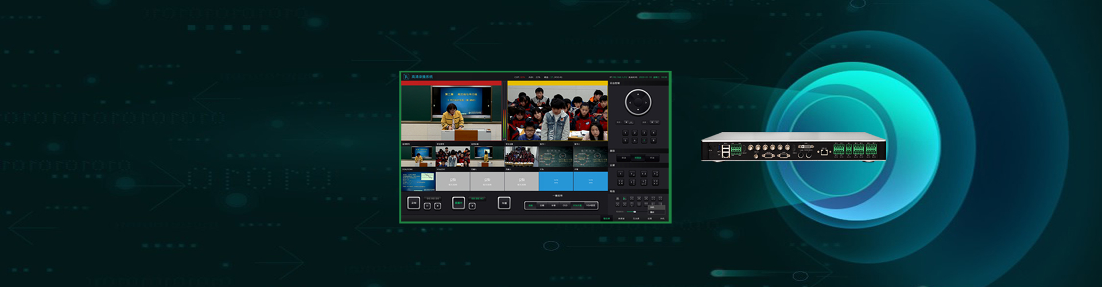
Task: Click the center of the PTZ control wheel
Action: click(638, 102)
